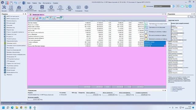Open the Вид menu

pyautogui.click(x=40, y=3)
